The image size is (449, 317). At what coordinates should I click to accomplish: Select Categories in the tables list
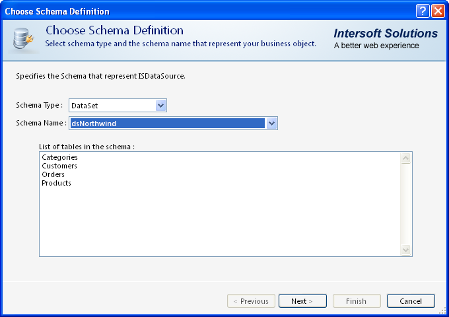pos(59,157)
